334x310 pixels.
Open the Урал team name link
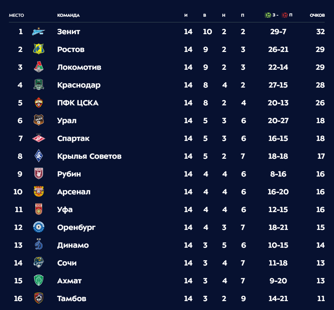pos(67,121)
